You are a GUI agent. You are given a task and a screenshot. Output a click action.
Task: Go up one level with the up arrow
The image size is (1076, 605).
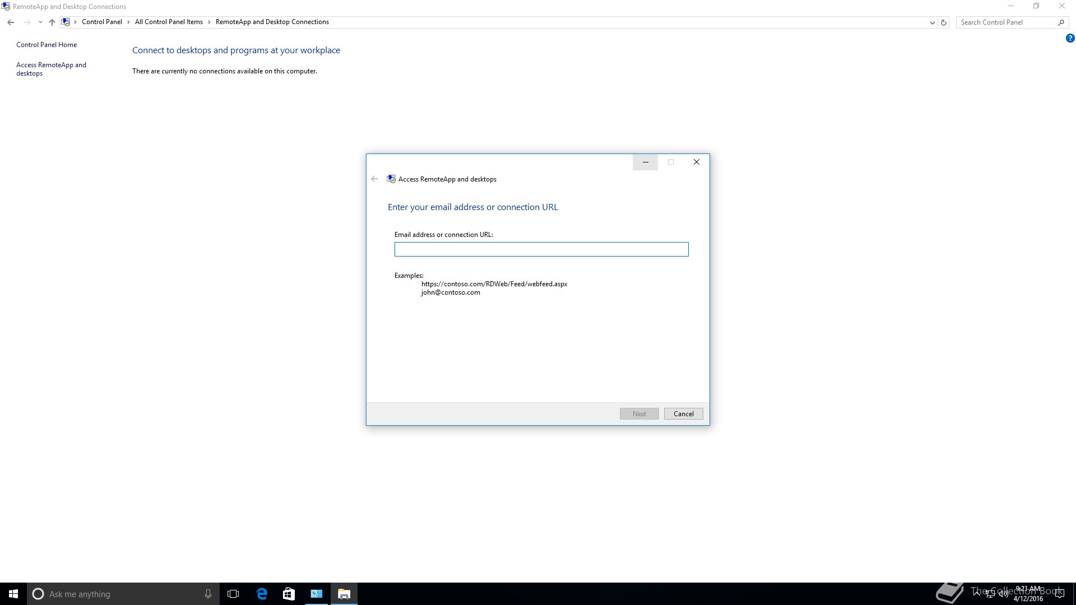[x=52, y=22]
